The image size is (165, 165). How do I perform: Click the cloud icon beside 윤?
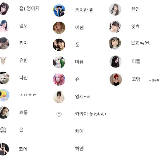3,130
